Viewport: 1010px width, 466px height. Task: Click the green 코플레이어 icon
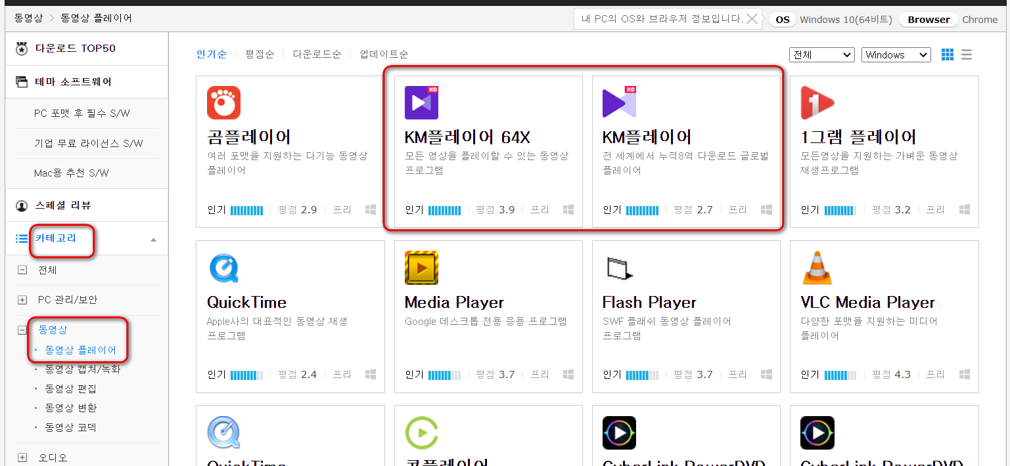pos(422,433)
